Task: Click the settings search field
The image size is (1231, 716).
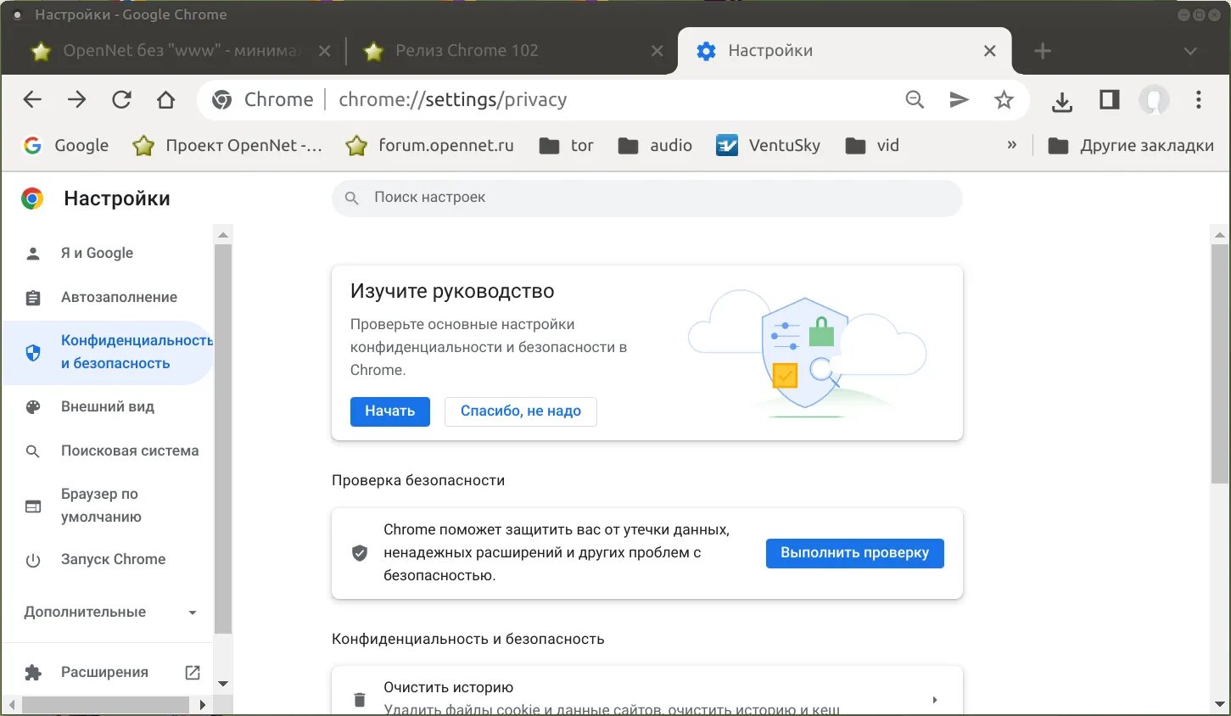Action: tap(646, 198)
